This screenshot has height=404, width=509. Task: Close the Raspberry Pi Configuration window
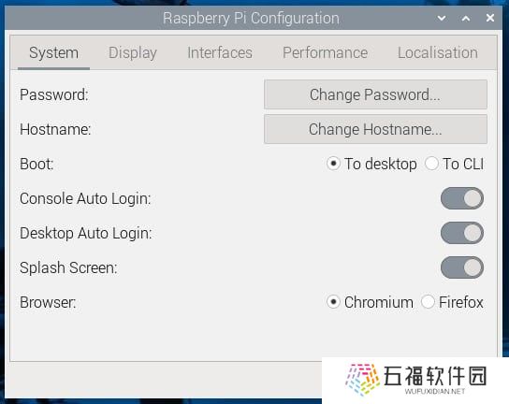[490, 18]
